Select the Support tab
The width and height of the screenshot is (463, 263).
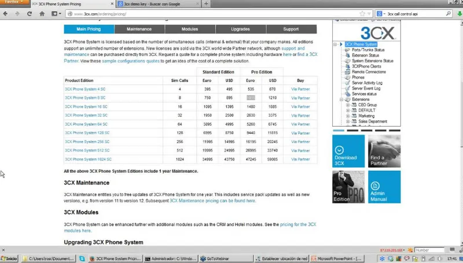pyautogui.click(x=291, y=29)
